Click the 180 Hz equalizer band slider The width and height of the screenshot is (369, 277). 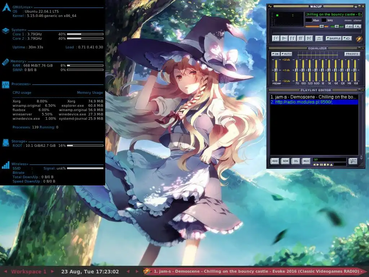(x=303, y=70)
